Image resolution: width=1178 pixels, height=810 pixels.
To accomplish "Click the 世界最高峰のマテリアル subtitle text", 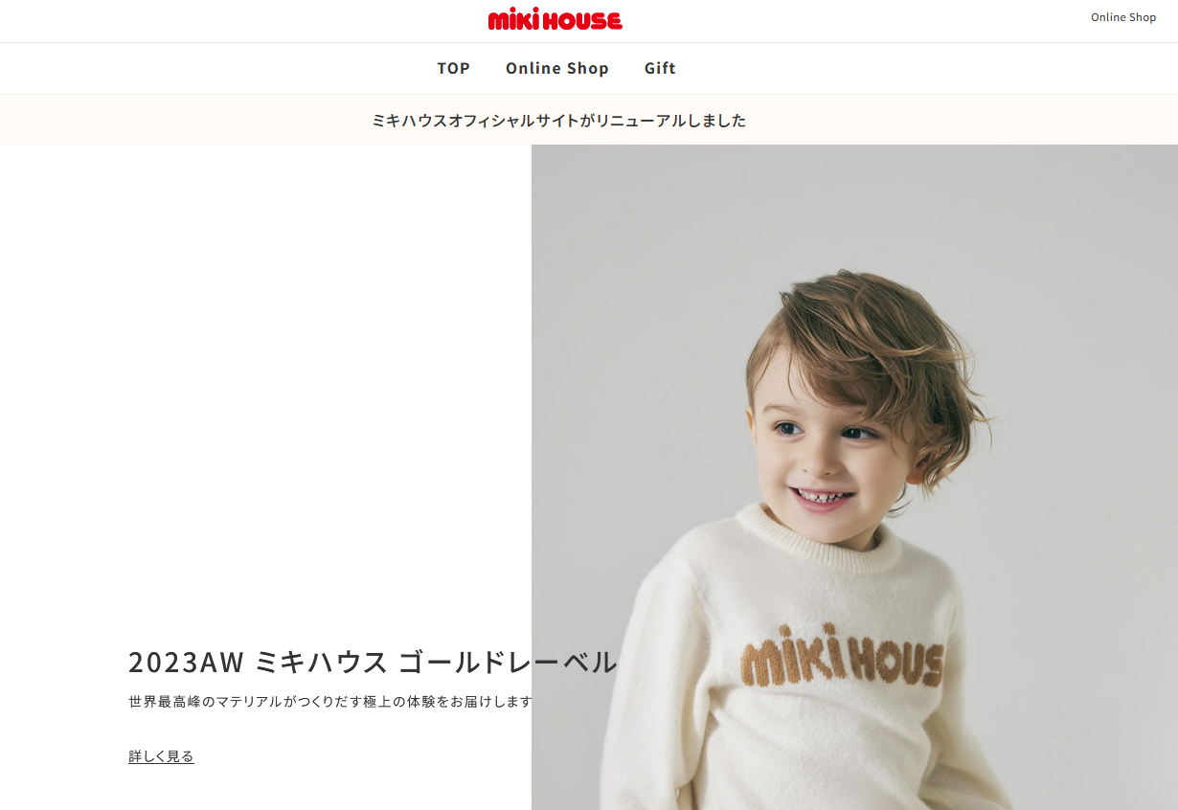I will pos(330,702).
